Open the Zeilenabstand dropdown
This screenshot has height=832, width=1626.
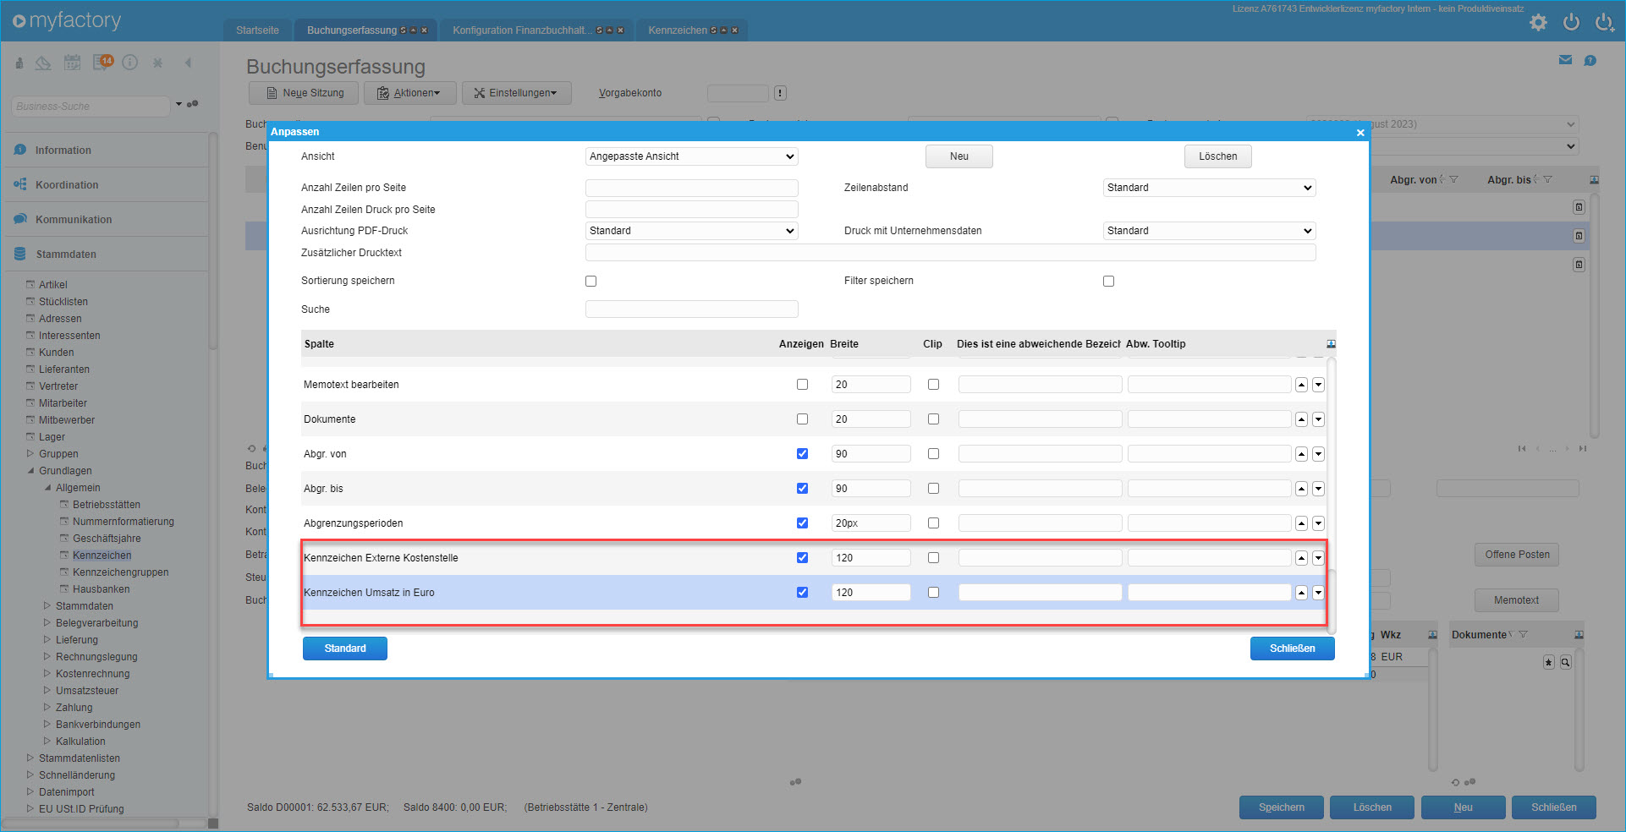(1209, 188)
